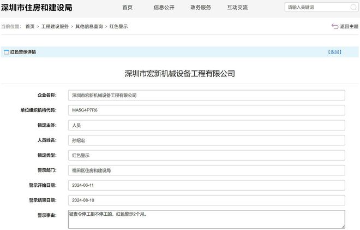Viewport: 360px width, 230px height.
Task: Click the 警示事由 textarea resize handle
Action: [x=343, y=227]
